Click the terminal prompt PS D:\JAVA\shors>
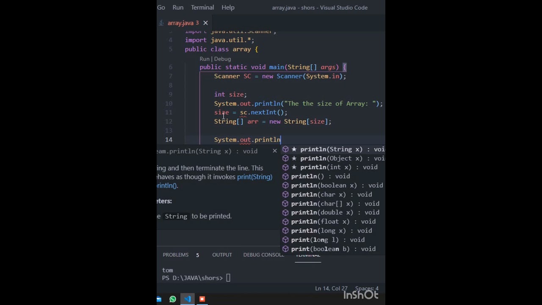The height and width of the screenshot is (305, 542). 192,278
